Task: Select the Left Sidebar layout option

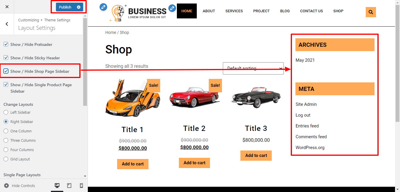Action: 6,112
